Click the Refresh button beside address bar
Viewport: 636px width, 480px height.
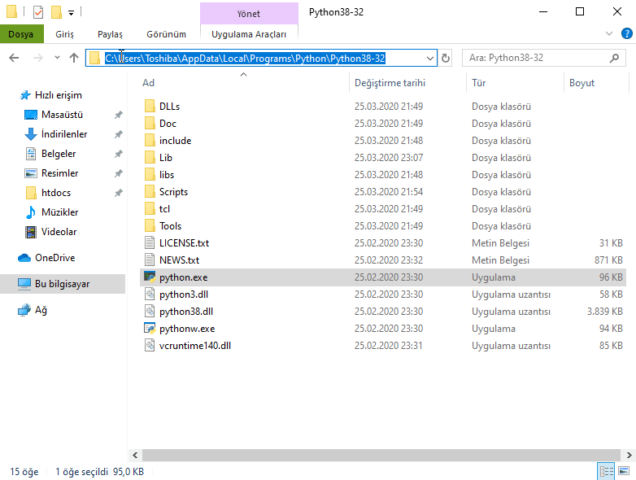(x=446, y=59)
